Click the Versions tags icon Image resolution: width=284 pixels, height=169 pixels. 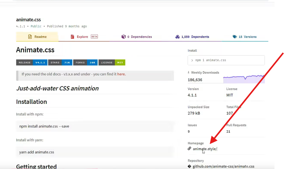coord(235,37)
